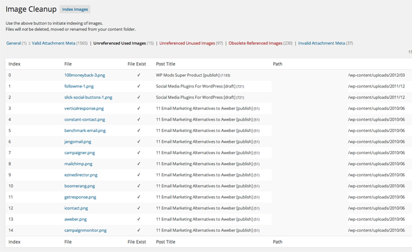
Task: Open verticalresponse.png file link
Action: 84,109
